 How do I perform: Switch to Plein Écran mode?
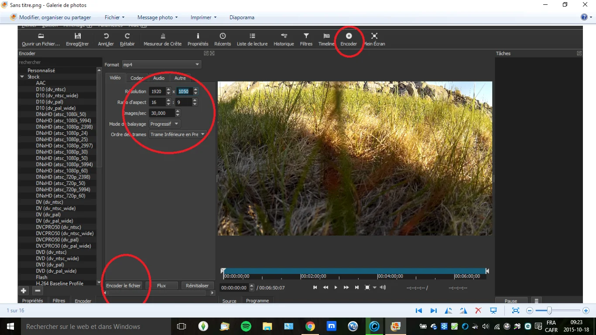[x=374, y=40]
